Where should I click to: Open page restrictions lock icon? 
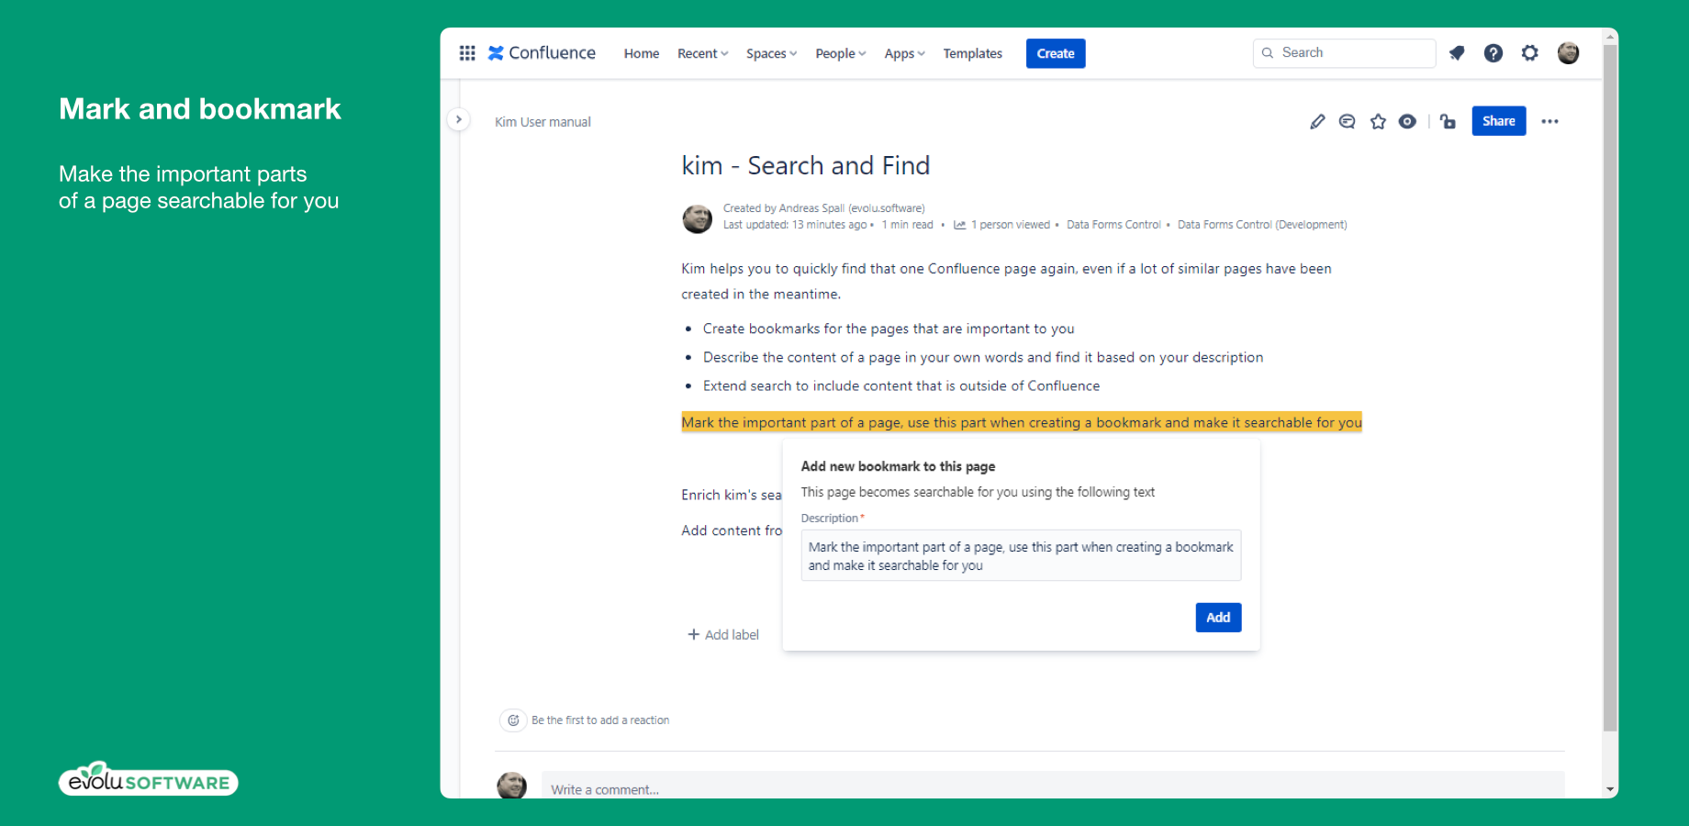tap(1449, 121)
